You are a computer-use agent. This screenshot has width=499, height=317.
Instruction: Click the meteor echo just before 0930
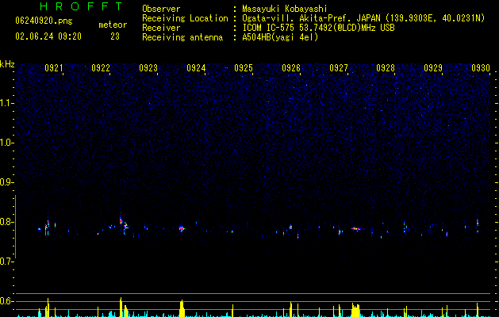(478, 224)
